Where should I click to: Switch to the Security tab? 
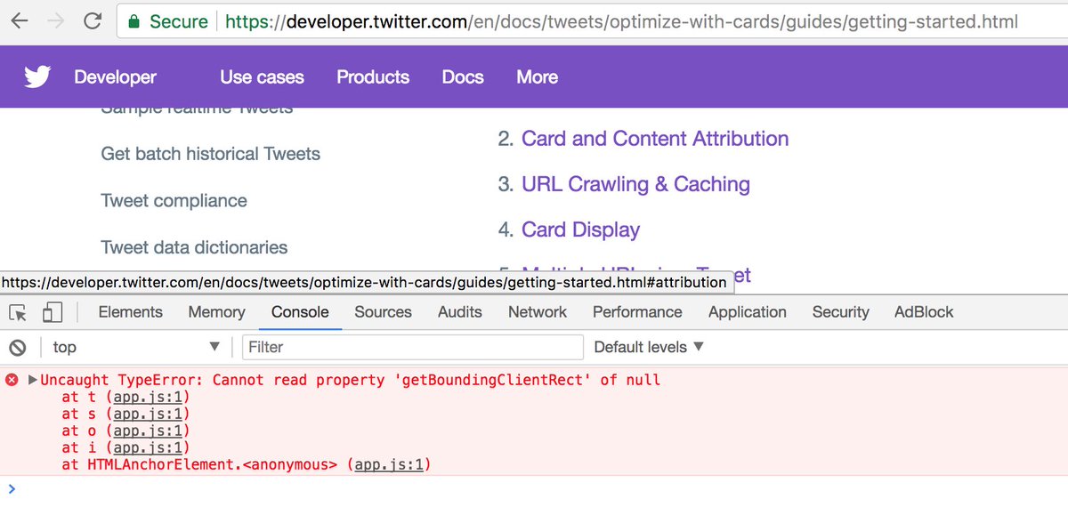point(840,312)
